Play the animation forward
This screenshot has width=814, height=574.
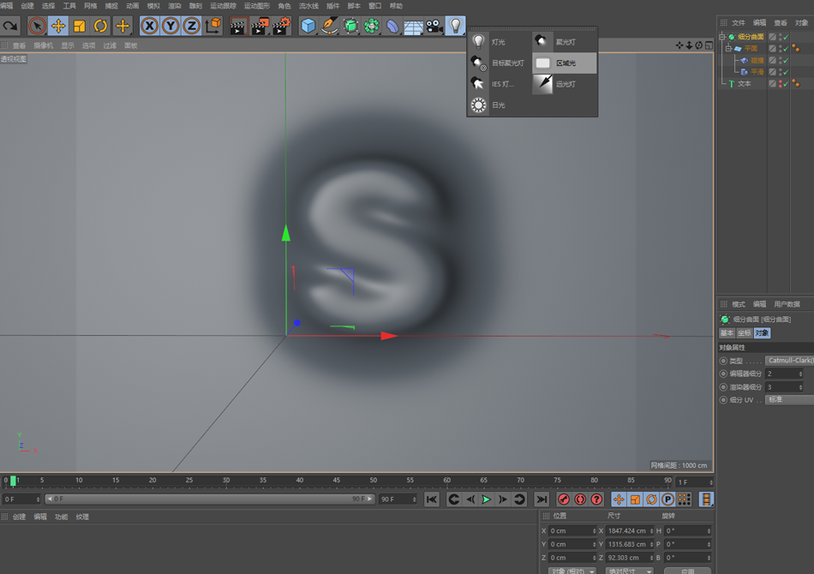pyautogui.click(x=487, y=499)
